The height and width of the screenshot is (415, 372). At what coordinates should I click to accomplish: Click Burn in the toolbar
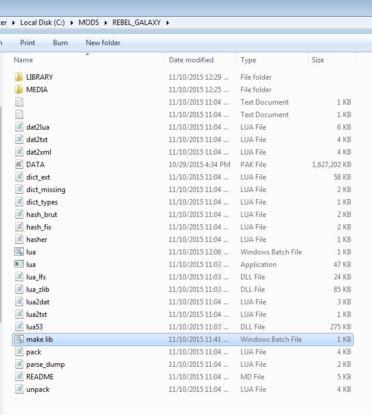tap(60, 43)
